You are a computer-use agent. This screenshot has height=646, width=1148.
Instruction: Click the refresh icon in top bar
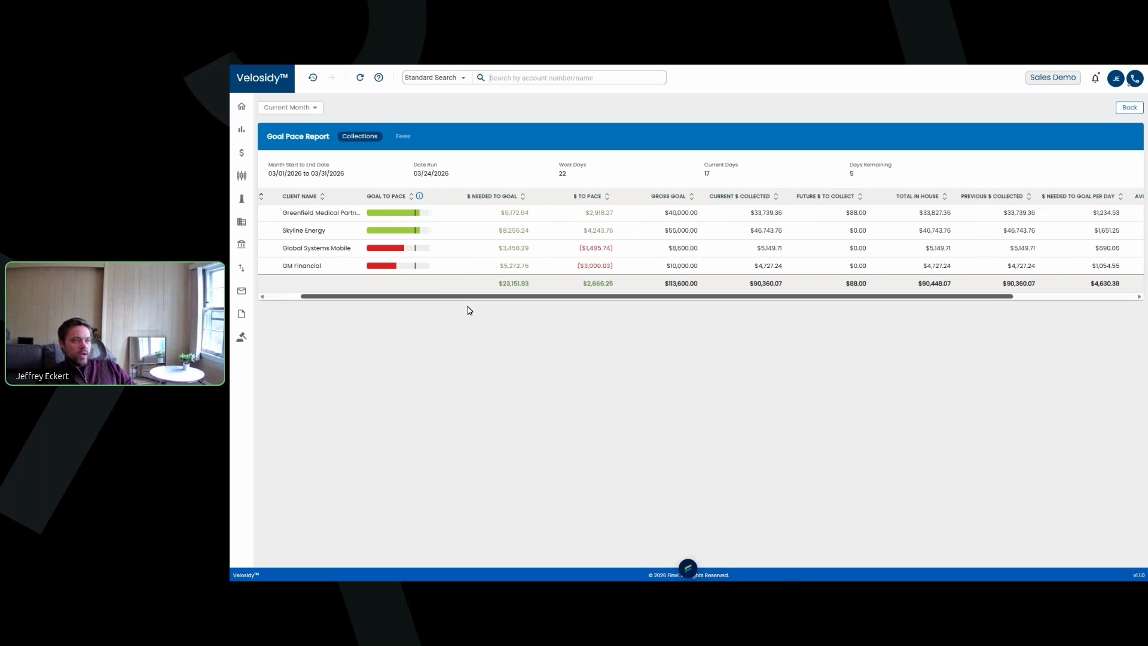360,78
